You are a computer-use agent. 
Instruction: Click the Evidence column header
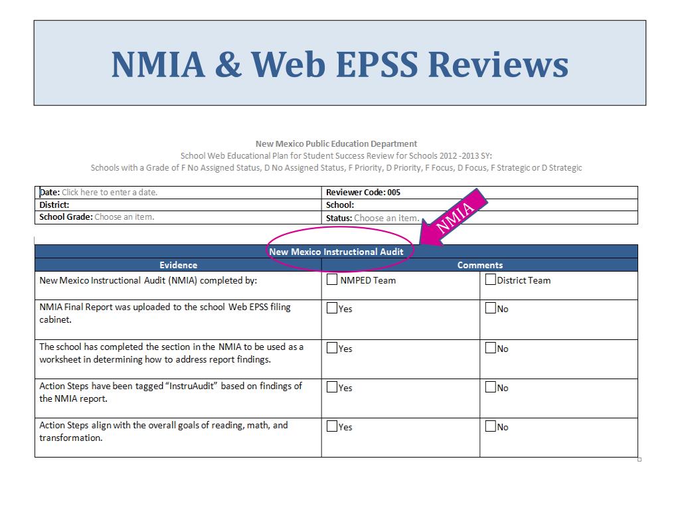click(x=178, y=265)
